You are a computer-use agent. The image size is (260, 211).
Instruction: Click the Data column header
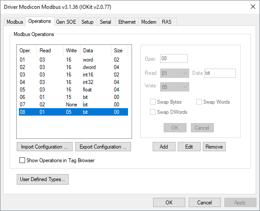95,51
